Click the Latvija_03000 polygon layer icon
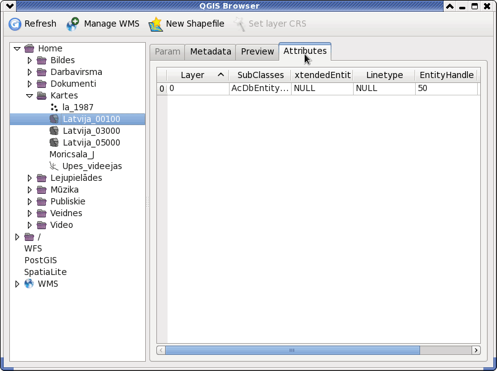This screenshot has height=371, width=497. pos(54,131)
